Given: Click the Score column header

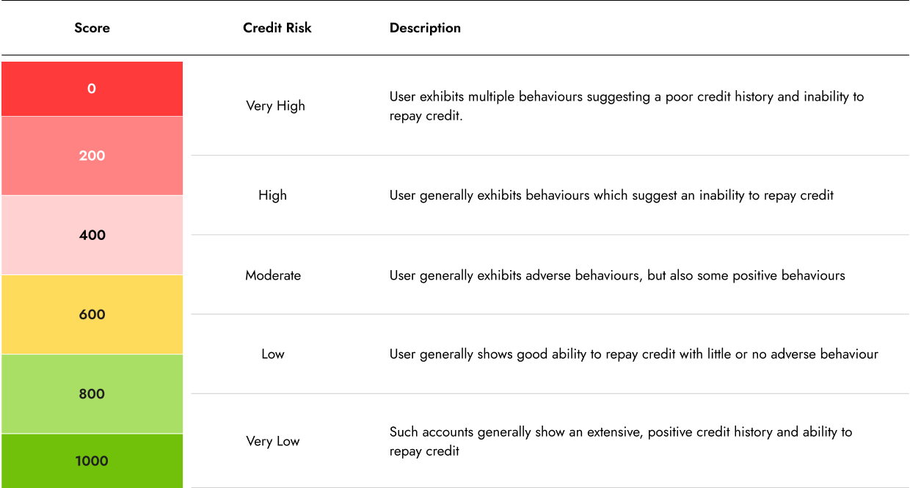Looking at the screenshot, I should point(92,28).
